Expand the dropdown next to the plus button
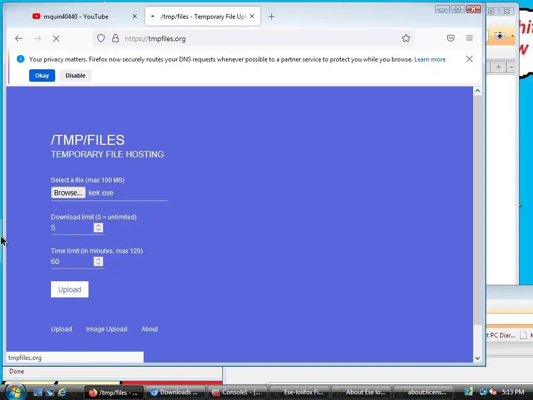Screen dimensions: 533x400 coord(511,67)
